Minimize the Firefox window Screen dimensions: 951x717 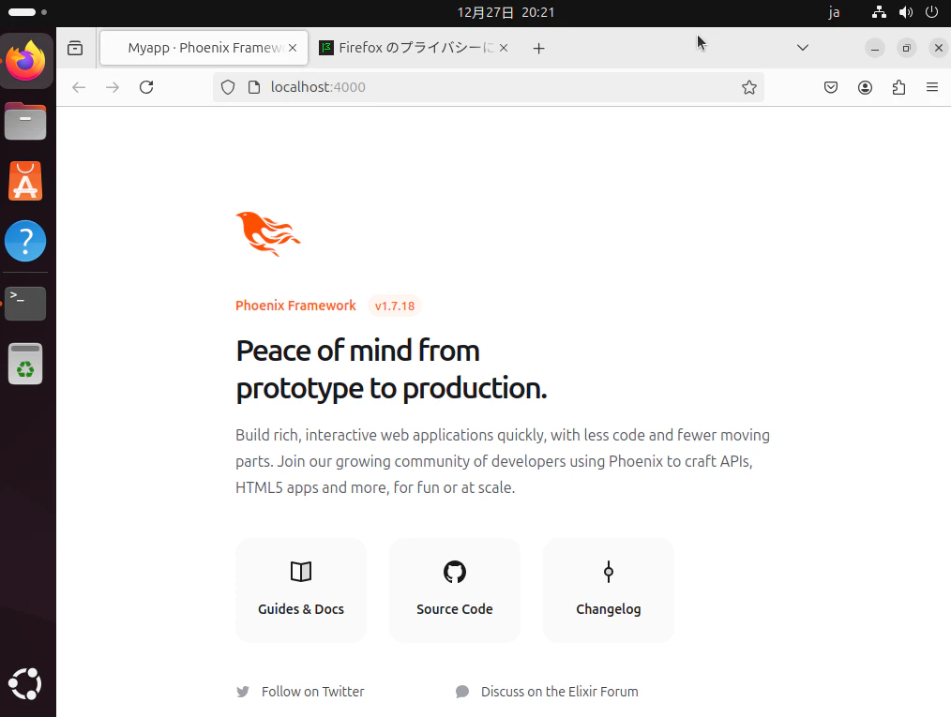(875, 48)
